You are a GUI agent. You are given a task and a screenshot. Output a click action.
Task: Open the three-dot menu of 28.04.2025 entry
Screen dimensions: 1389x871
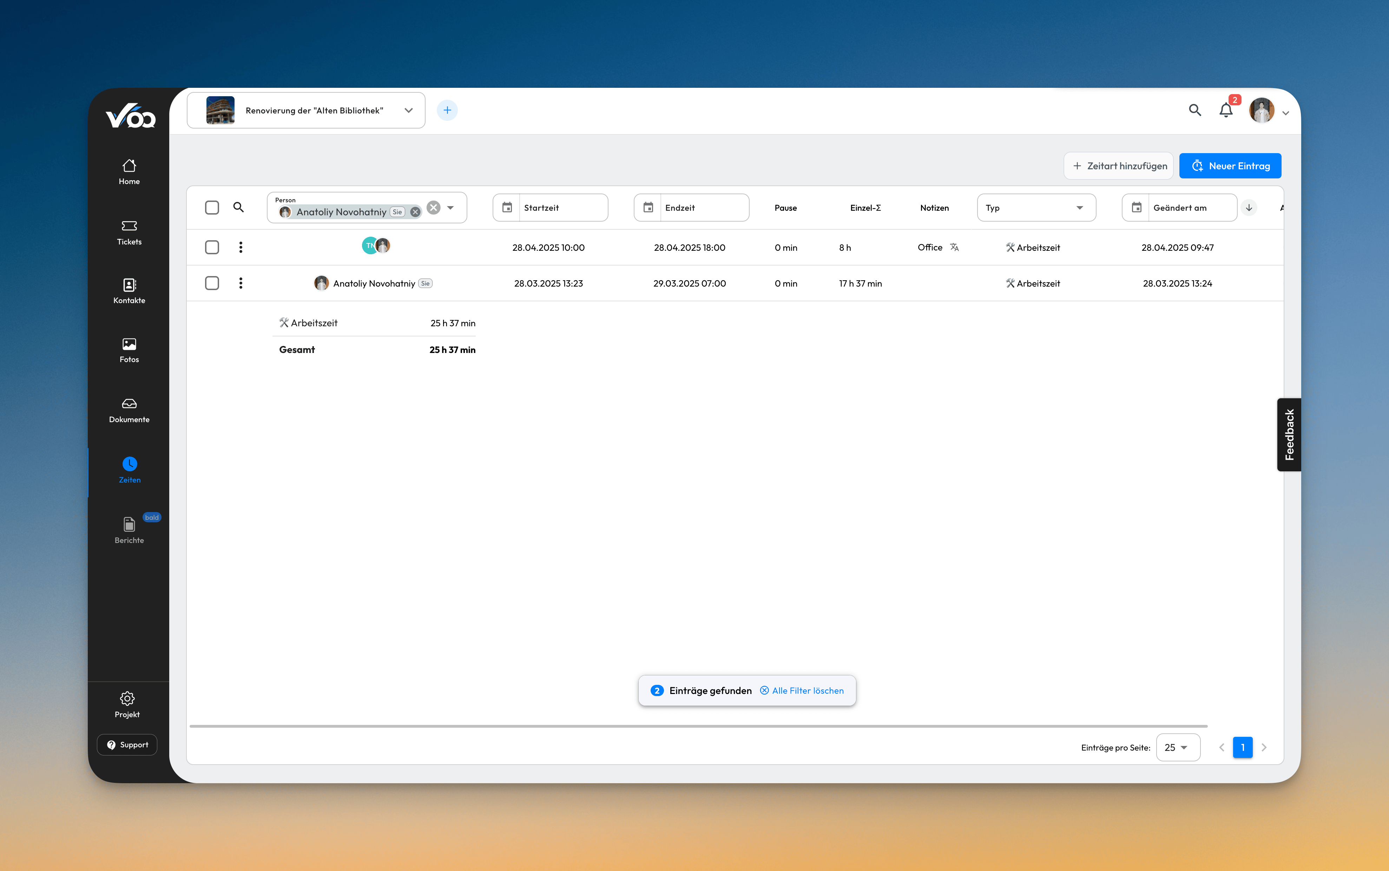(241, 247)
